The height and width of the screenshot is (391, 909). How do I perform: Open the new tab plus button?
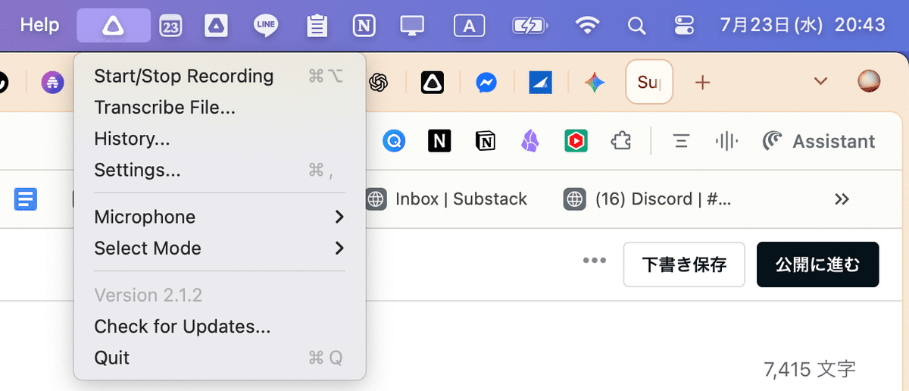pos(703,82)
